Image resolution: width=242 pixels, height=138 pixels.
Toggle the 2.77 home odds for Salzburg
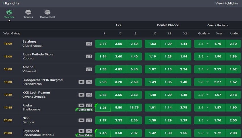click(x=103, y=44)
